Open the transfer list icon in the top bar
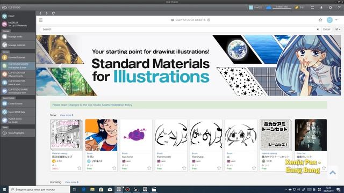 [312, 8]
